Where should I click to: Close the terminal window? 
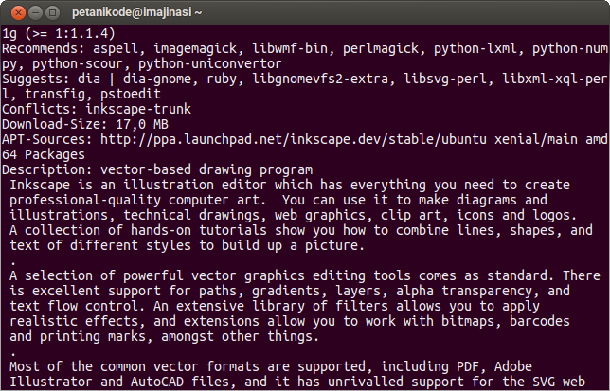coord(13,12)
